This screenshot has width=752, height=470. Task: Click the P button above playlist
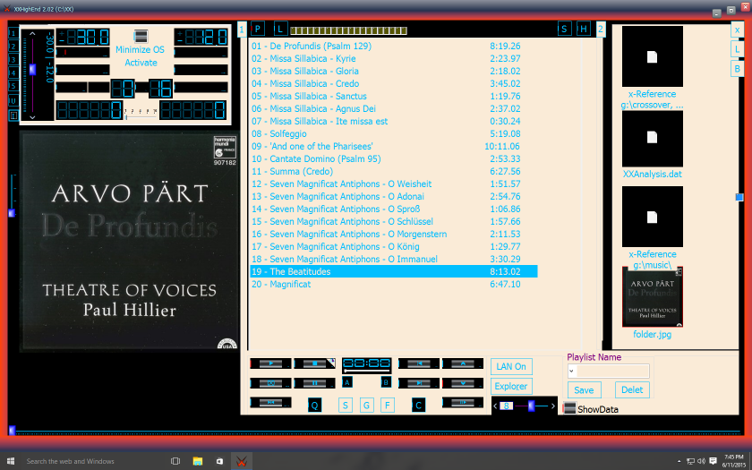point(258,29)
